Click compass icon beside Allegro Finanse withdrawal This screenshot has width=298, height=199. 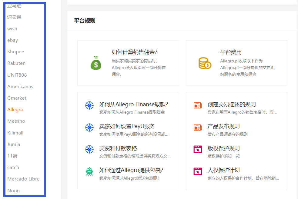[x=89, y=105]
